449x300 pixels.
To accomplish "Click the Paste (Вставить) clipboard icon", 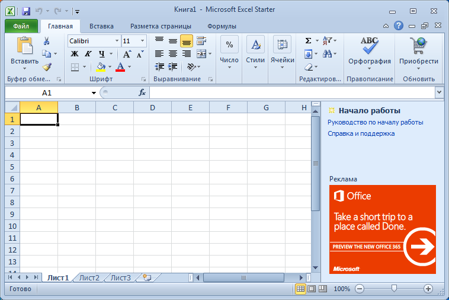I will (x=25, y=46).
